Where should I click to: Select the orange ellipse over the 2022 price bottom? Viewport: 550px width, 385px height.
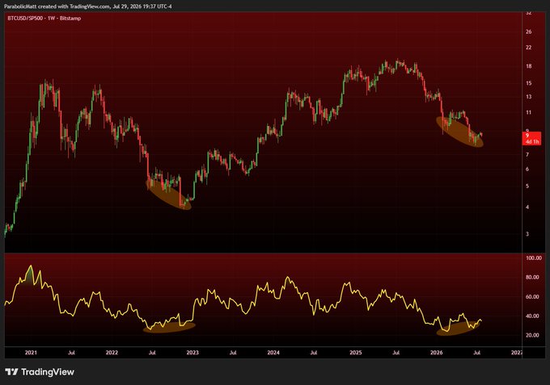[x=169, y=195]
